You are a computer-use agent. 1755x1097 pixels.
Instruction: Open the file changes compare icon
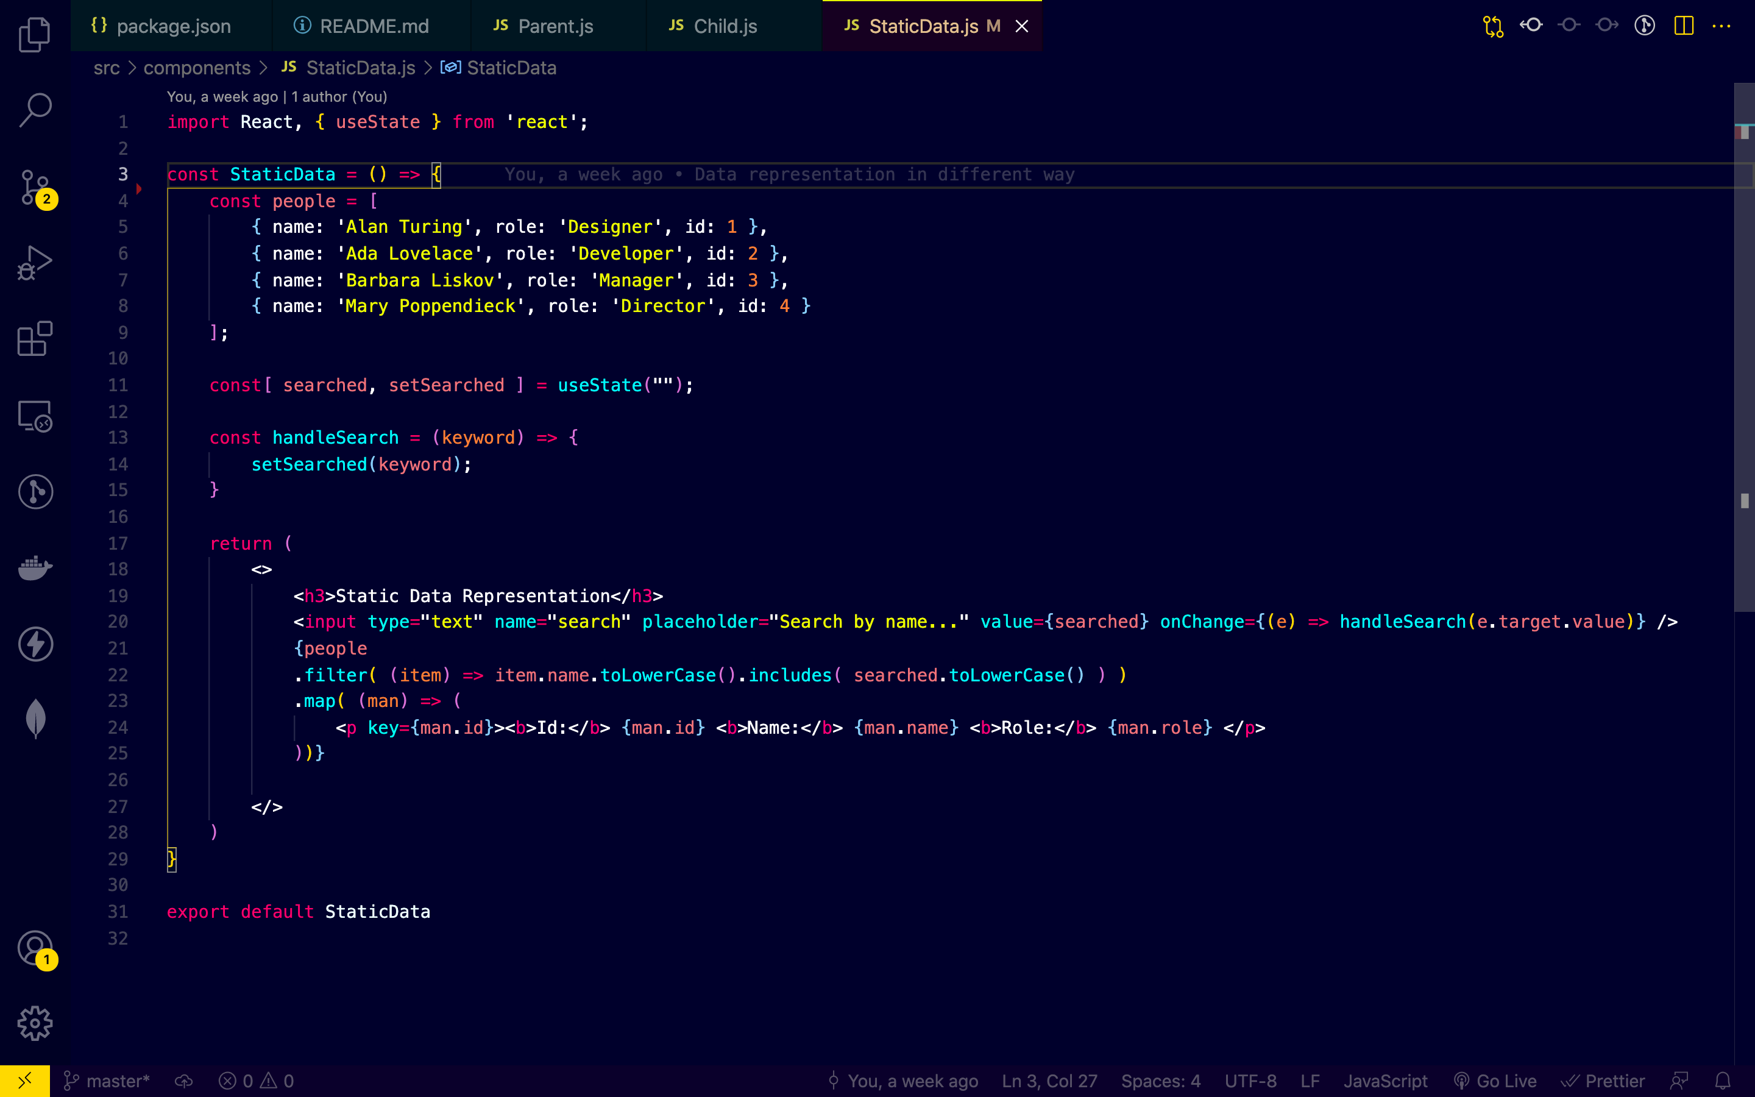click(1492, 26)
